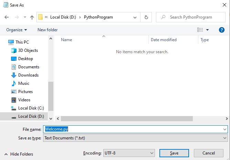Click the search magnifier icon
The image size is (230, 160).
(163, 17)
